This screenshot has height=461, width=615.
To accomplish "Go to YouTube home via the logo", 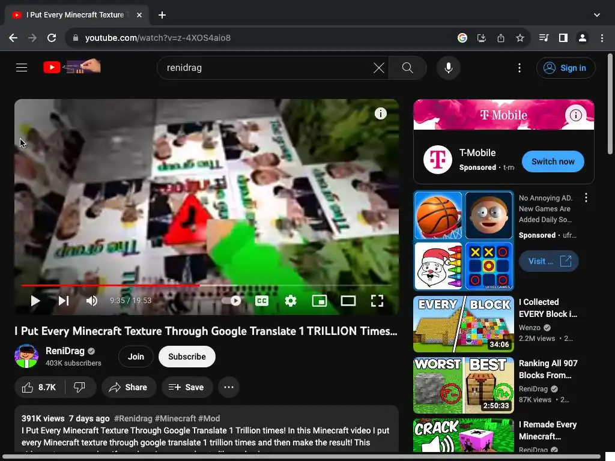I will tap(72, 67).
